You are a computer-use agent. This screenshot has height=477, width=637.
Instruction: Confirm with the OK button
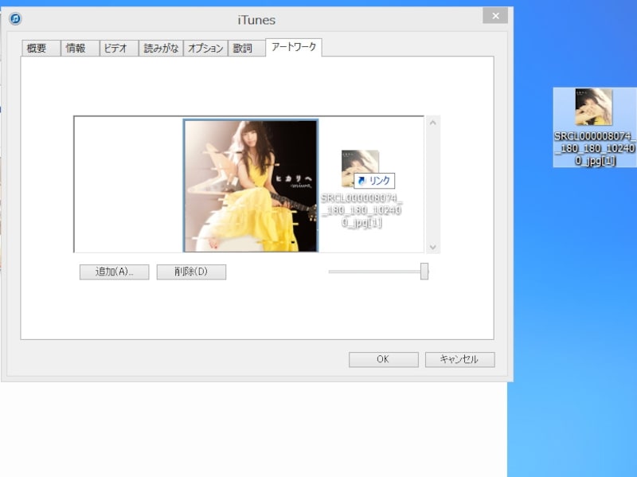click(383, 359)
